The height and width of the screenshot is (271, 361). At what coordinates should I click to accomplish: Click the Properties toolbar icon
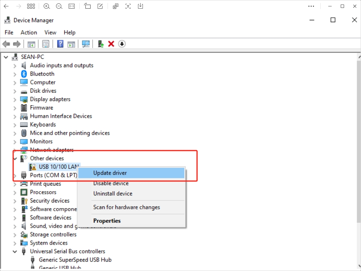pos(46,44)
